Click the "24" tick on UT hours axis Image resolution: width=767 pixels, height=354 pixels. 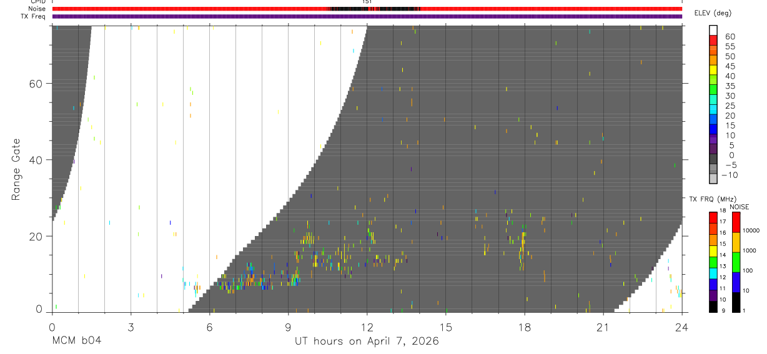(x=681, y=327)
